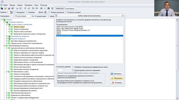The width and height of the screenshot is (179, 100).
Task: Select IDEF0 diagram type
Action: point(89,32)
